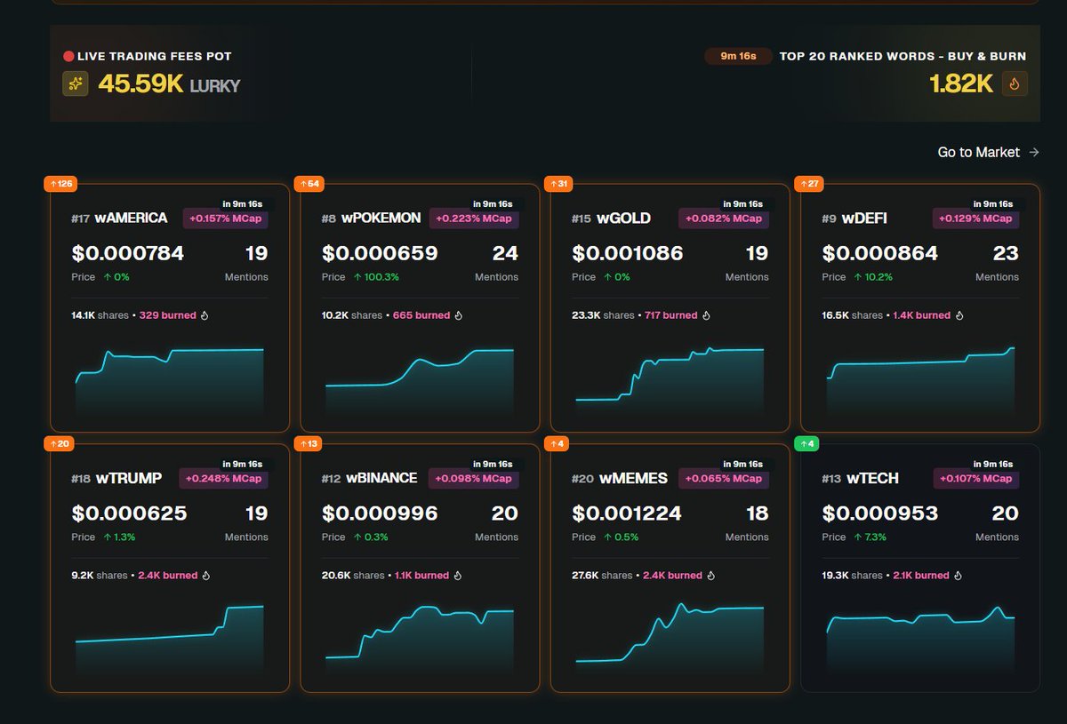Click arrow next to Go to Market
The height and width of the screenshot is (724, 1067).
coord(1033,152)
